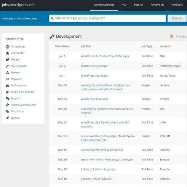
Task: Select the Plugin Development position type
Action: pyautogui.click(x=22, y=92)
